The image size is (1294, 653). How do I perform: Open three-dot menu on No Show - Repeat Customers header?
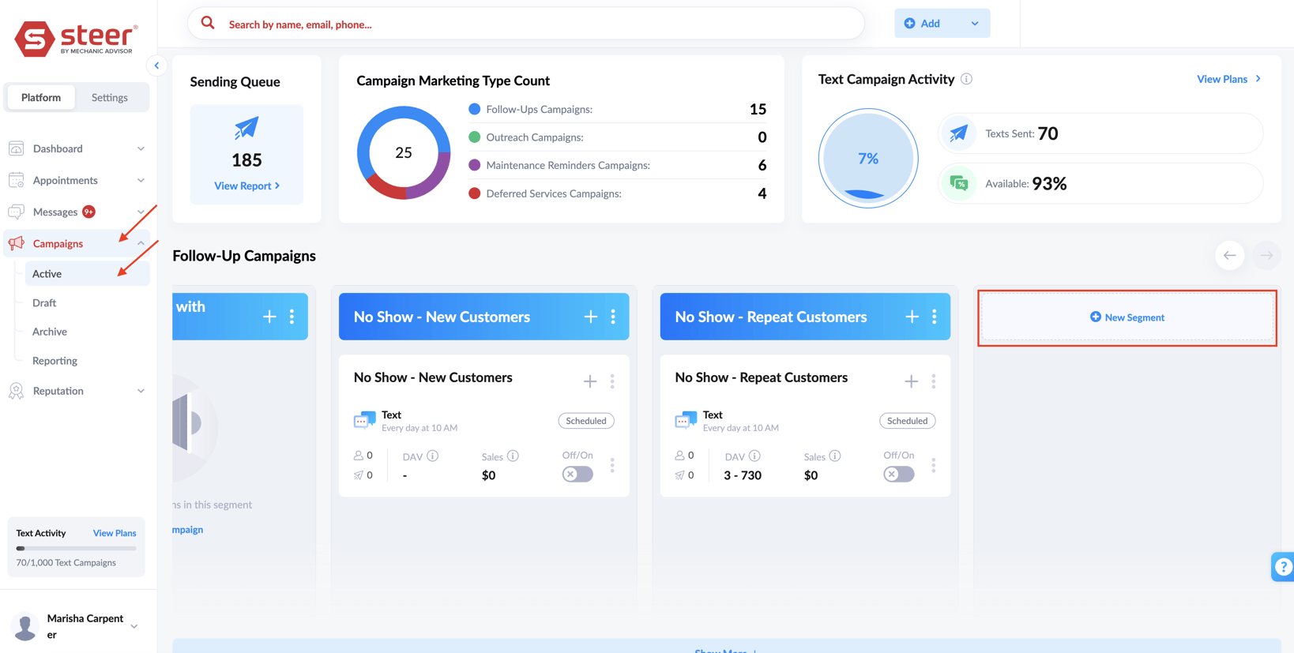934,317
